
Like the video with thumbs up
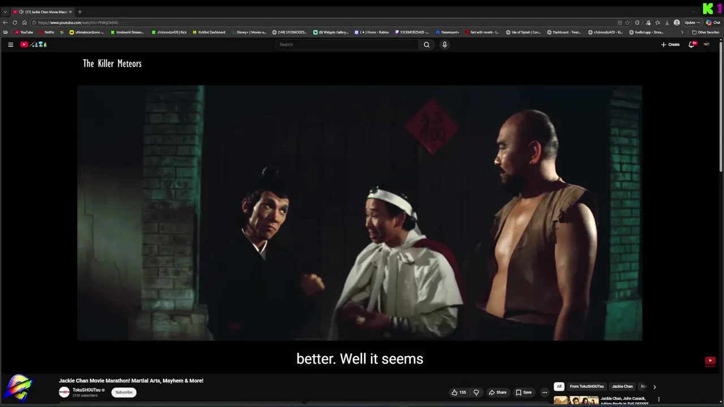(x=459, y=392)
